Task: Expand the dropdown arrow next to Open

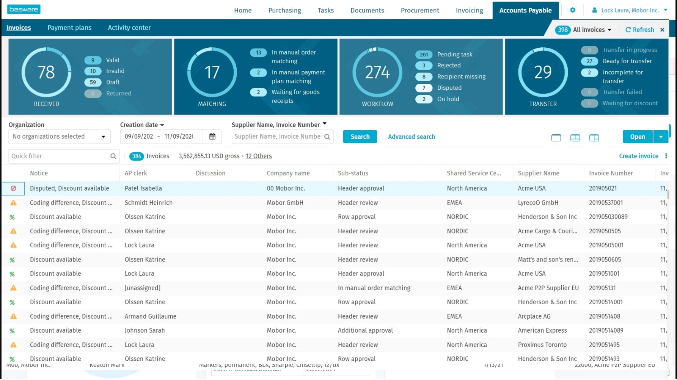Action: pyautogui.click(x=661, y=136)
